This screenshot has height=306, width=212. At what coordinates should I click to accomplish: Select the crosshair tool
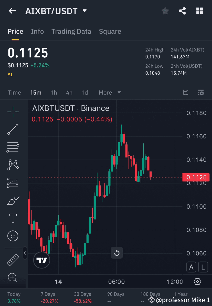pos(13,112)
